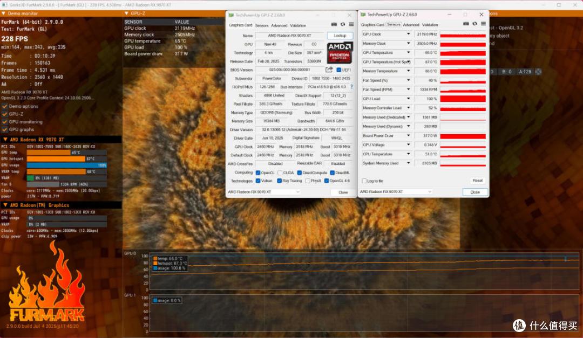Click the 1334 RPM fan speed value

click(x=427, y=89)
